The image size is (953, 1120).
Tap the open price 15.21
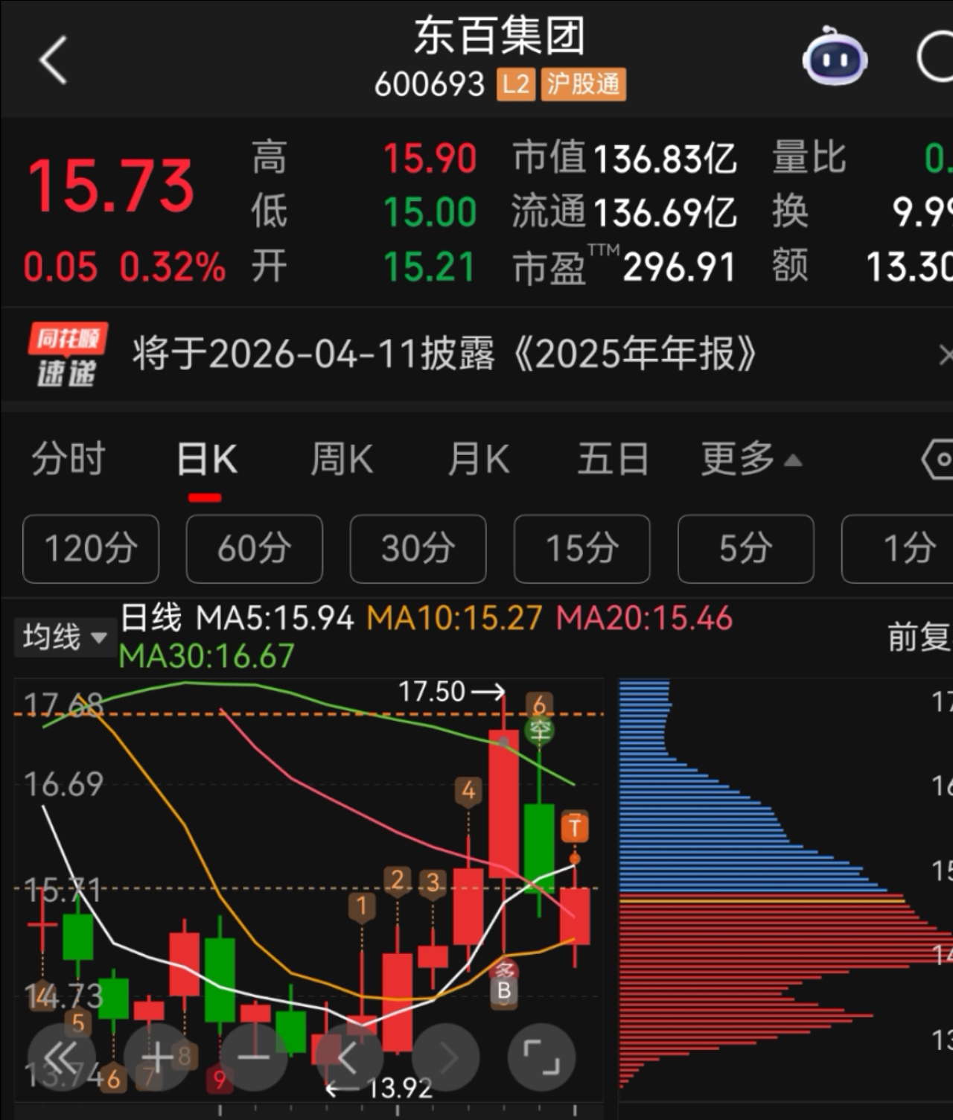(x=429, y=267)
